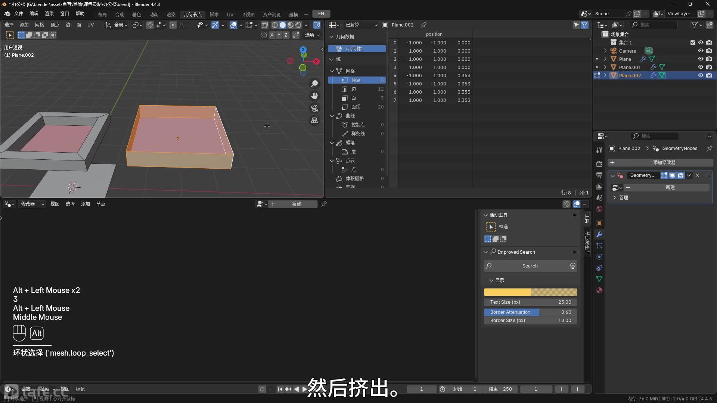Switch to the 几何节点 workspace tab
The image size is (717, 403).
pyautogui.click(x=193, y=15)
